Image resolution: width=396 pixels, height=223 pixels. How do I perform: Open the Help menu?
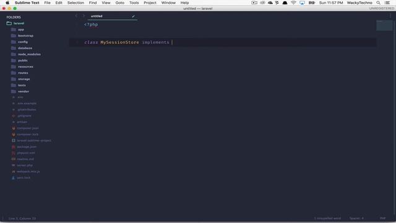click(x=184, y=2)
